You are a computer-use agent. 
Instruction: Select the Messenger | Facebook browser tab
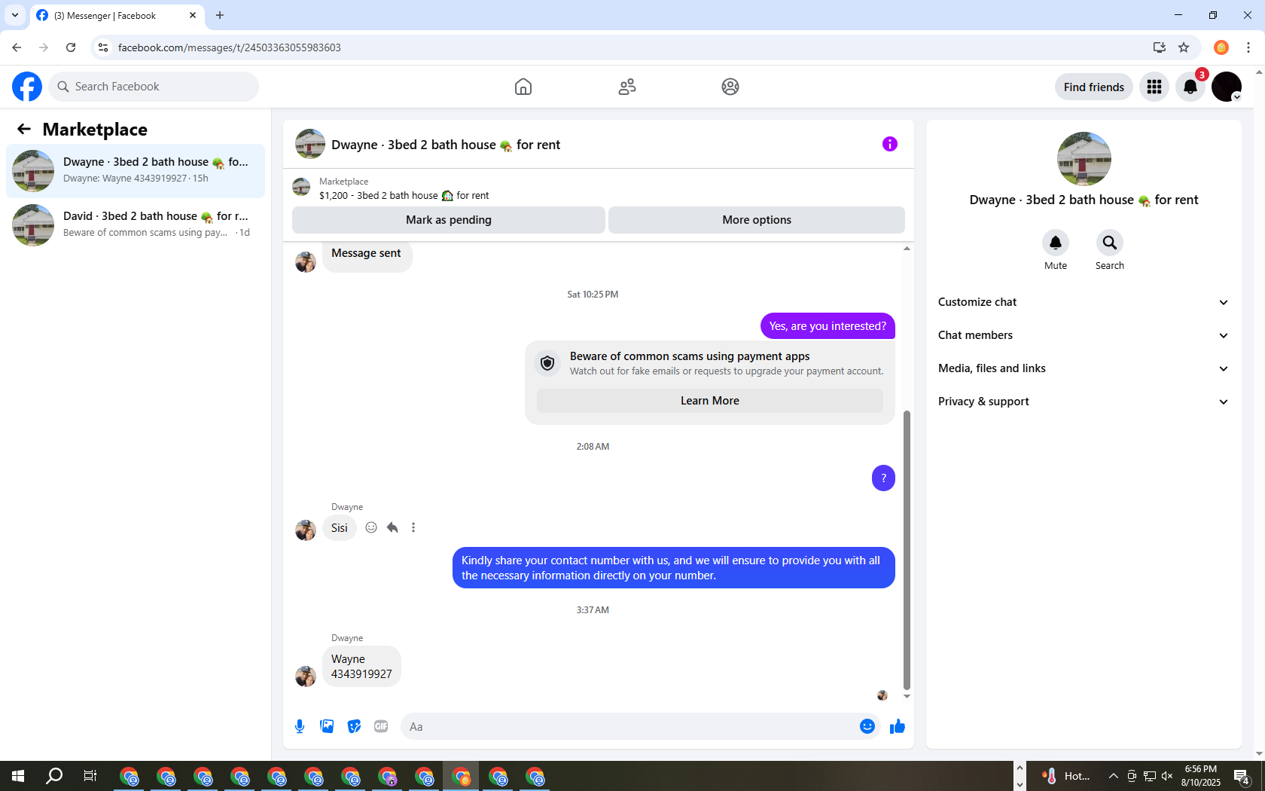[117, 15]
